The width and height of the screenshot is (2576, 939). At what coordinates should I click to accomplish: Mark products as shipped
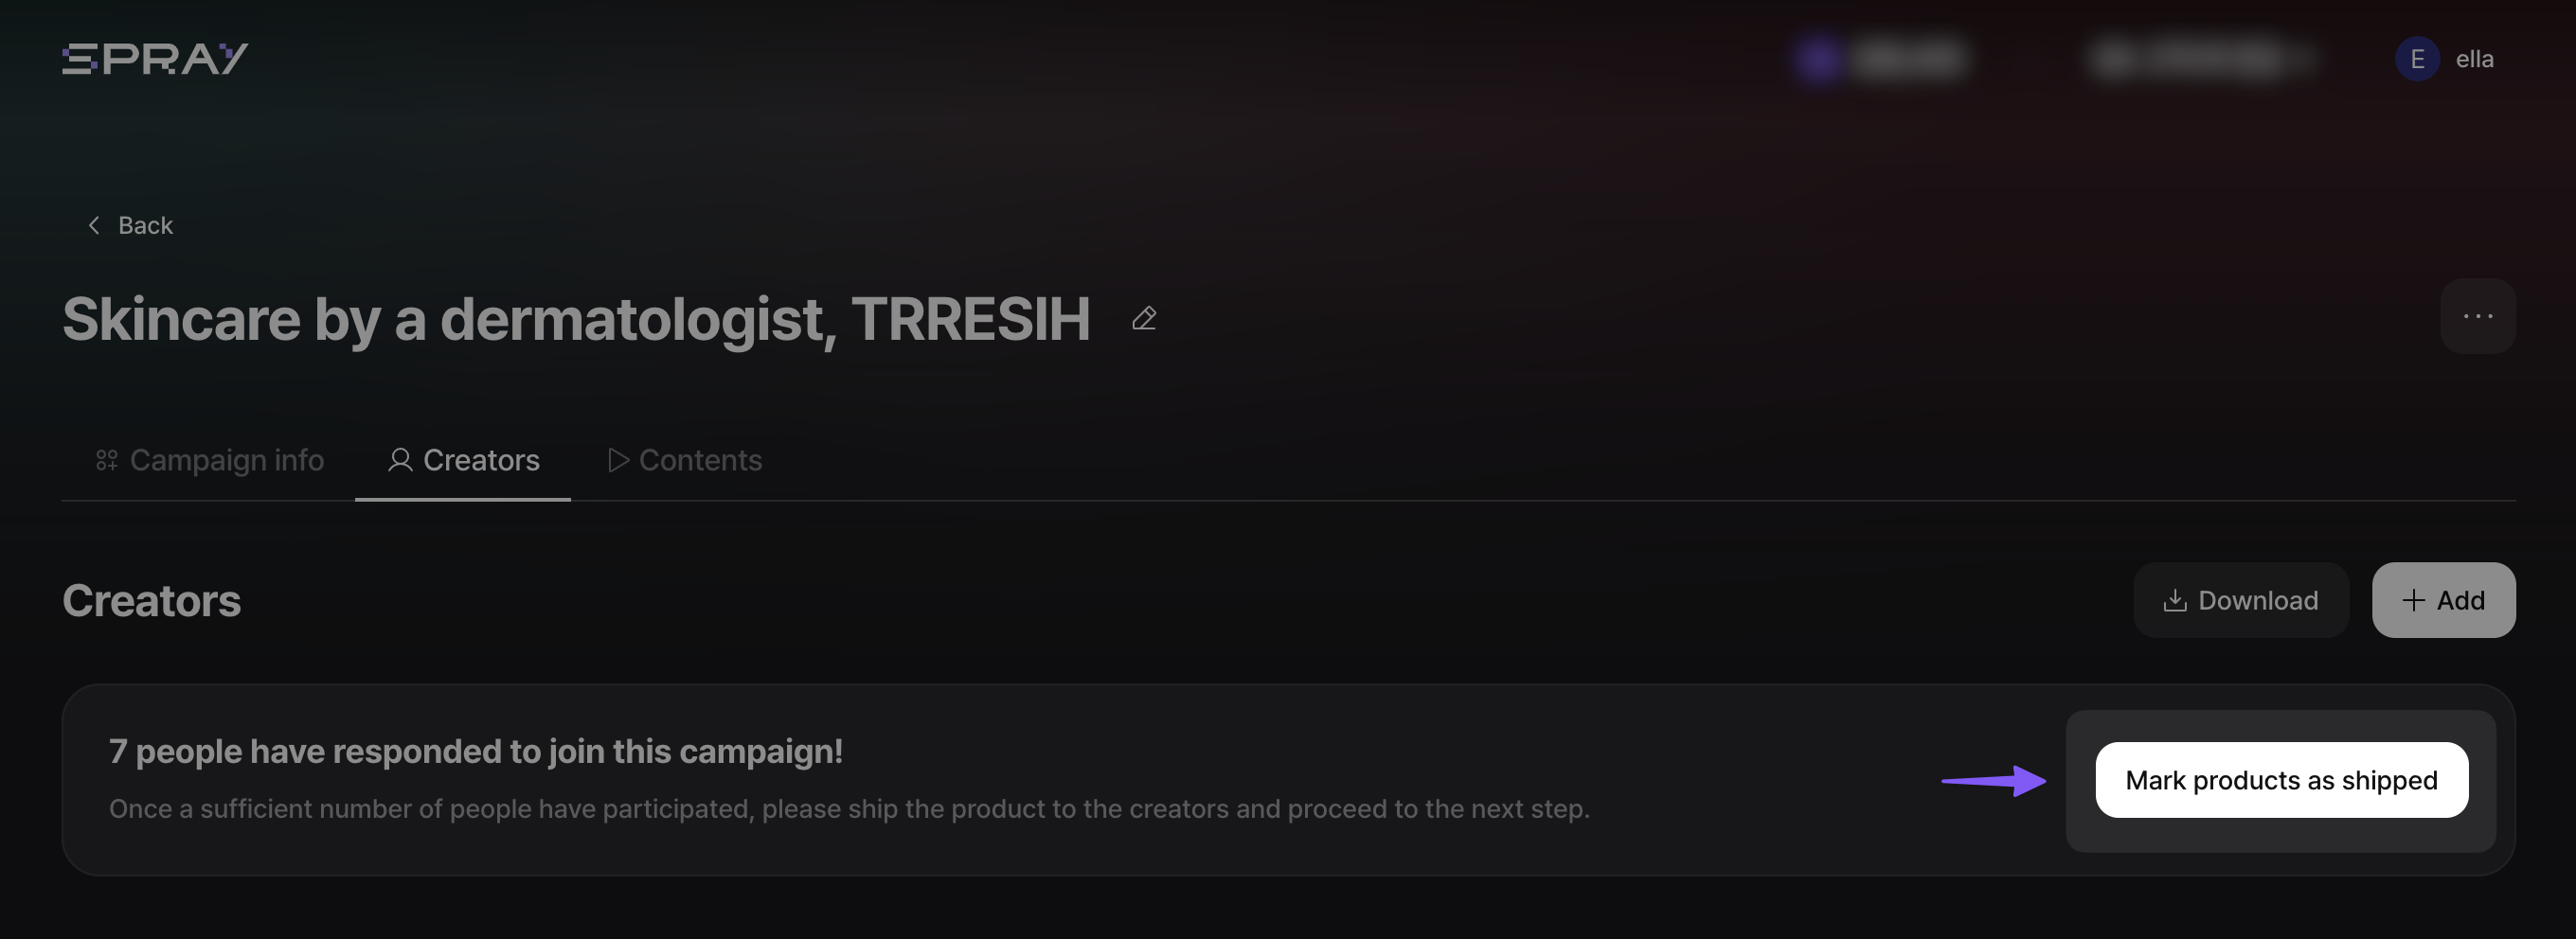[2281, 780]
